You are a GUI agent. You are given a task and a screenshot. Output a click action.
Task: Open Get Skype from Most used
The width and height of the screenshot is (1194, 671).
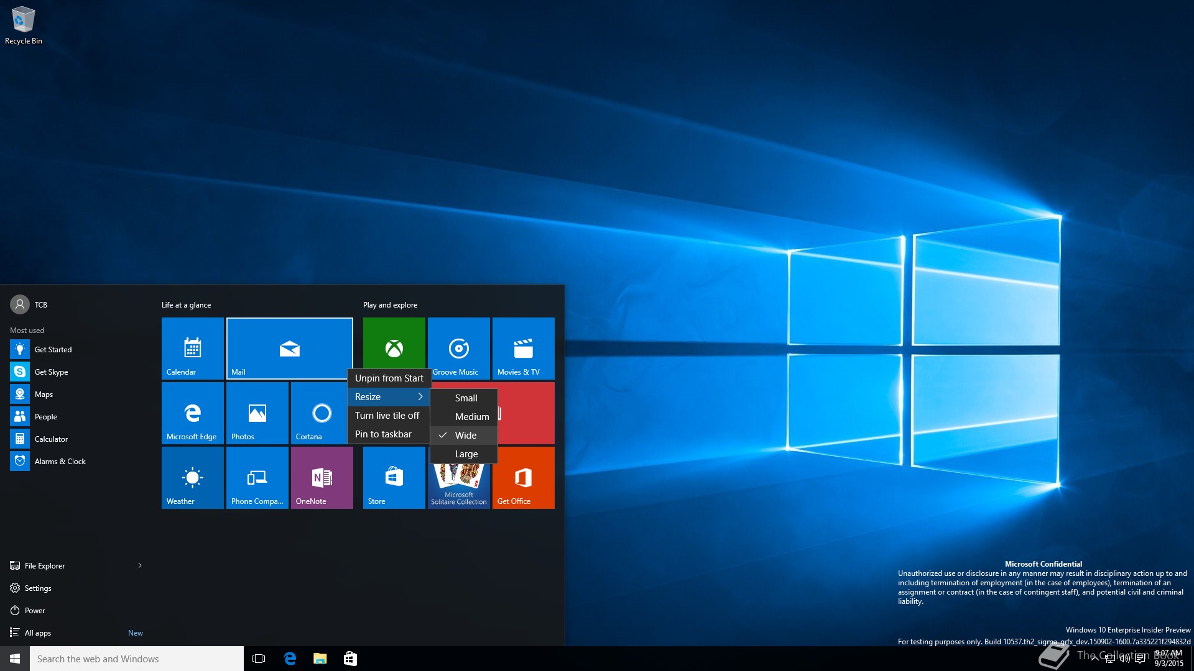tap(77, 372)
